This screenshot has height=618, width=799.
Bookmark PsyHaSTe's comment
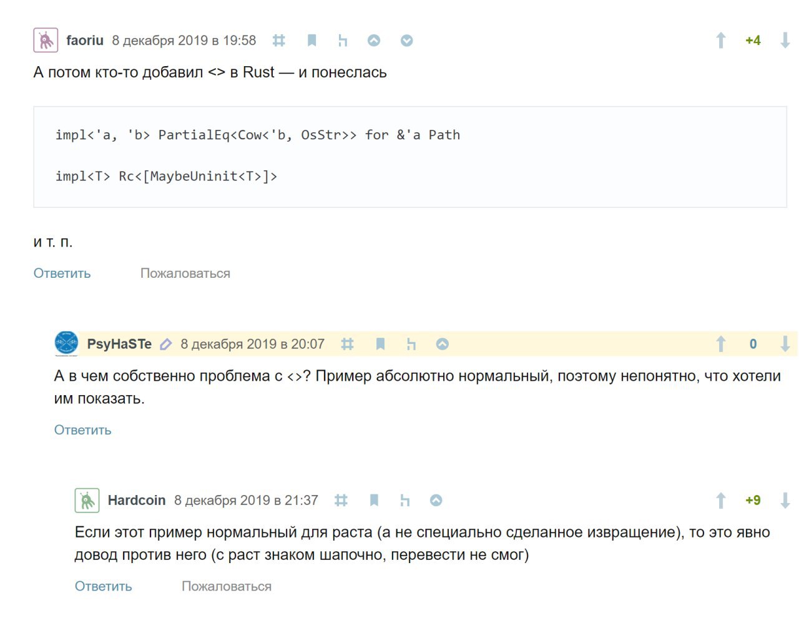coord(380,344)
